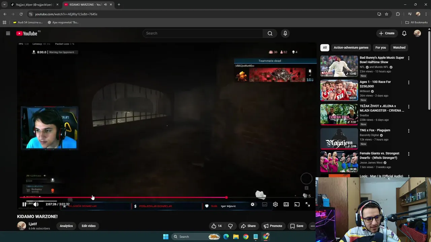Open Chrome extensions puzzle icon
431x242 pixels.
click(398, 14)
